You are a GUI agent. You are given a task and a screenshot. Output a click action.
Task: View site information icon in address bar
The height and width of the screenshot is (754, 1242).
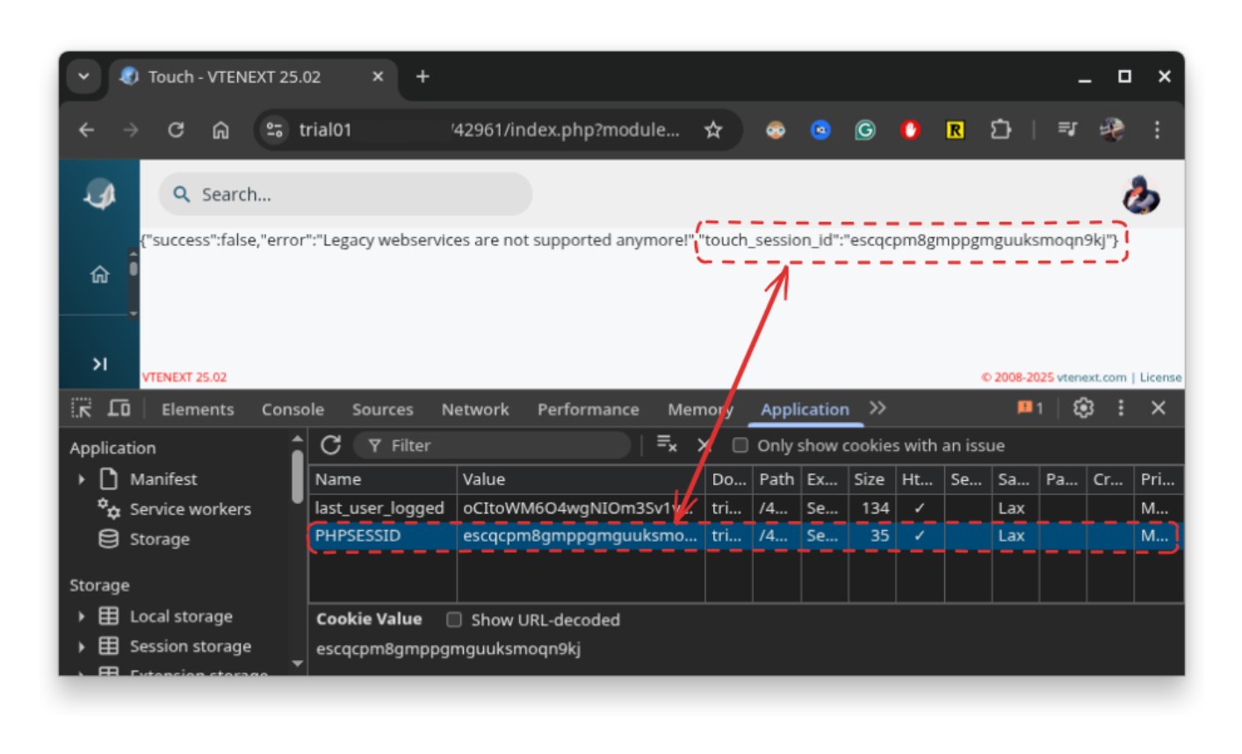pyautogui.click(x=274, y=130)
